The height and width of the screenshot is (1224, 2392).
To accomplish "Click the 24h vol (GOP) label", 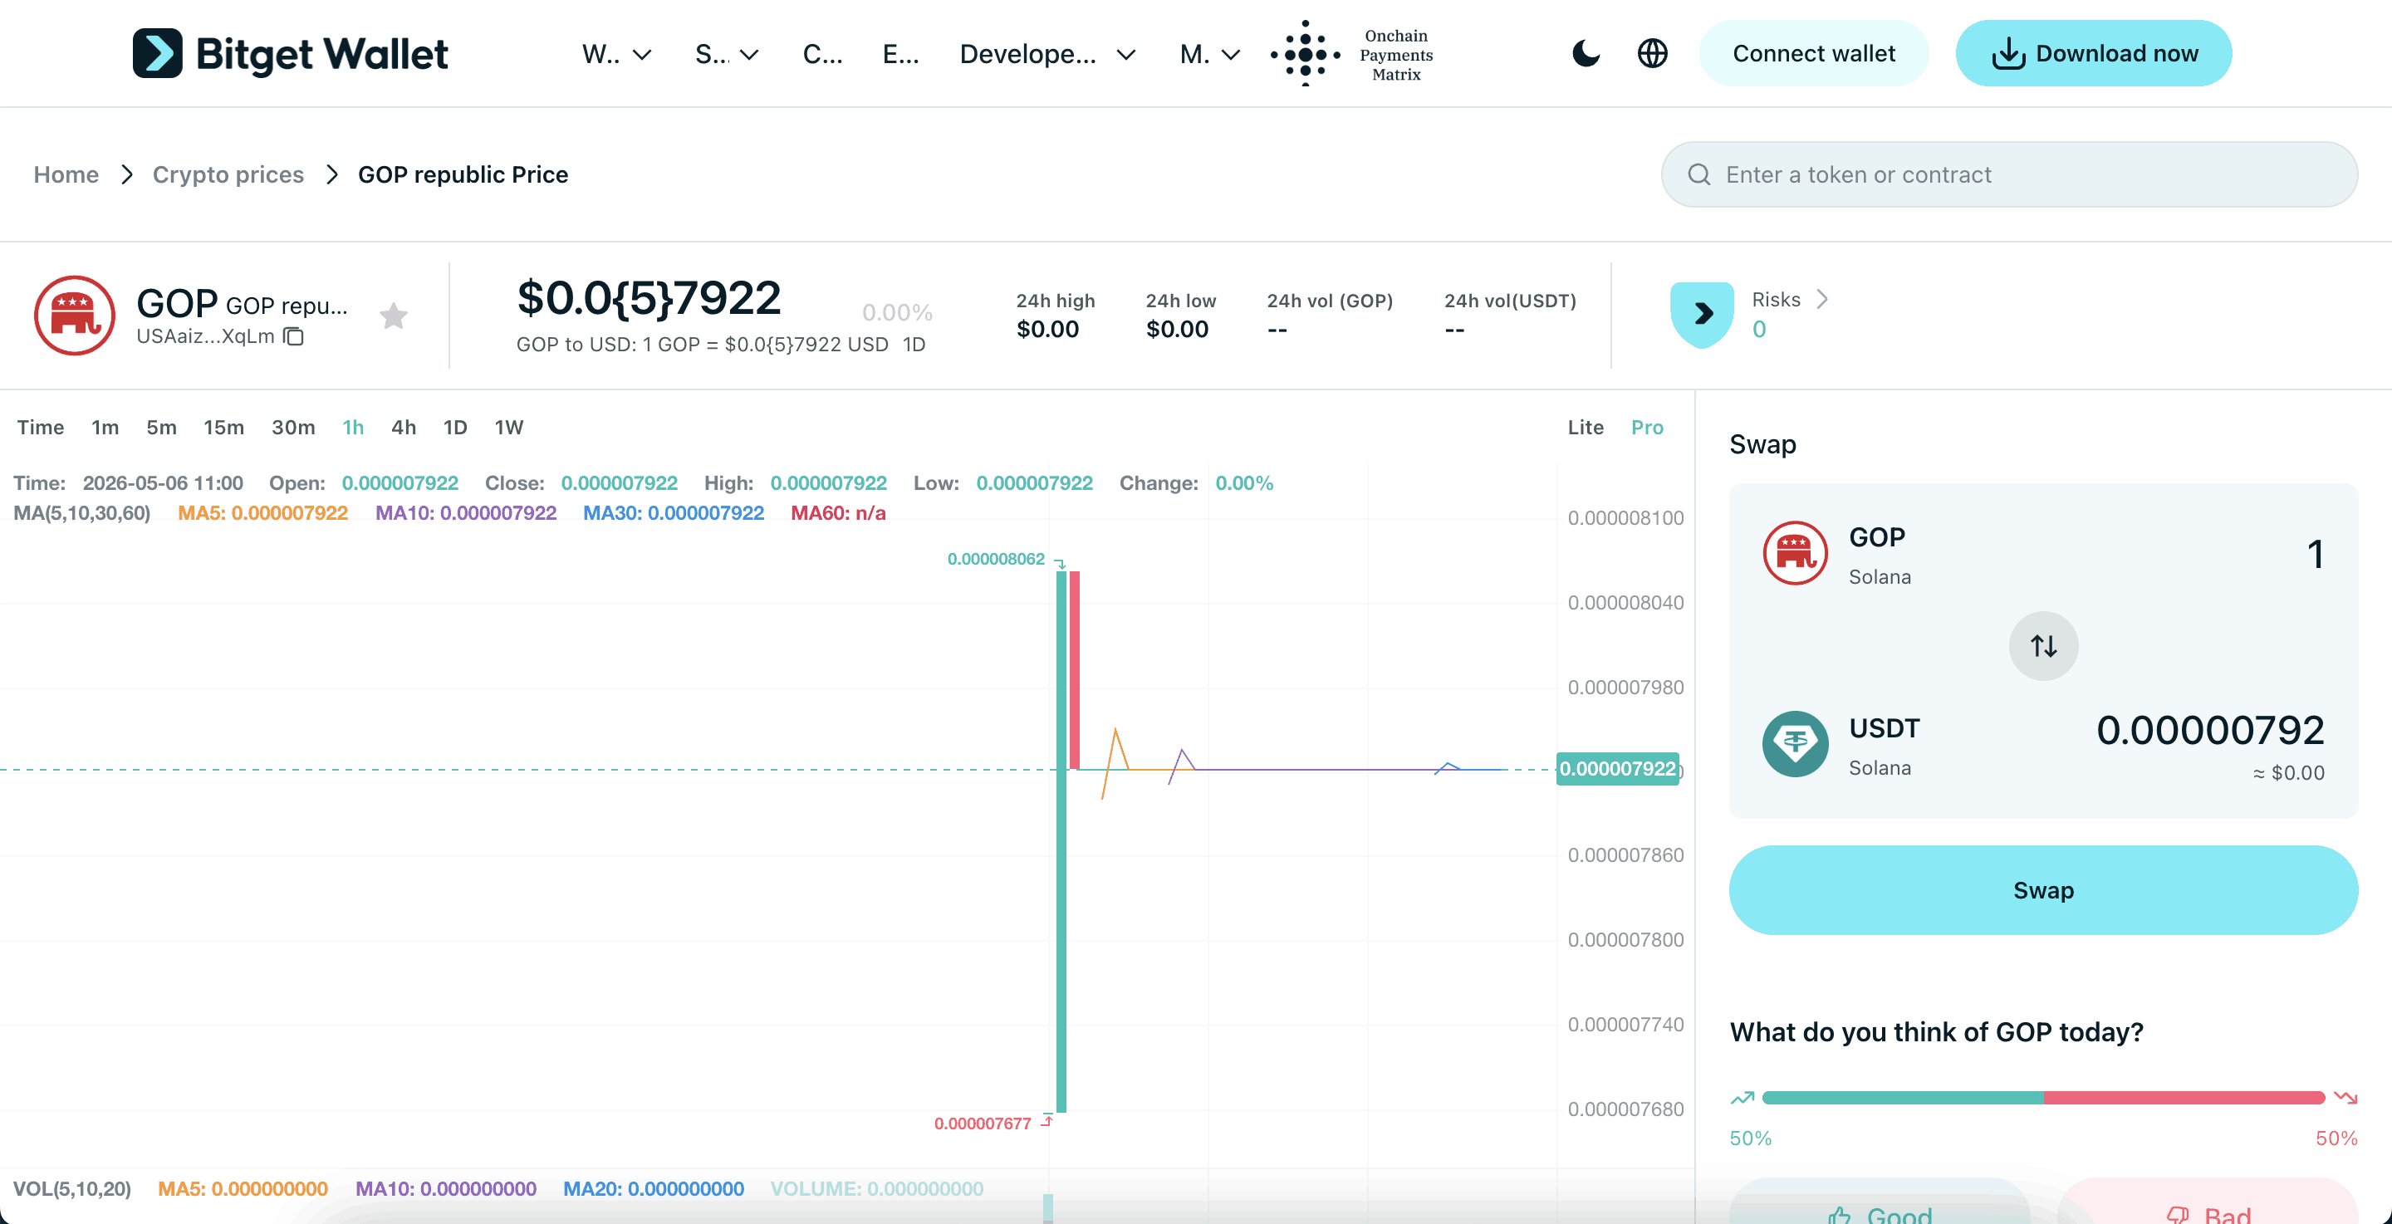I will (x=1330, y=301).
